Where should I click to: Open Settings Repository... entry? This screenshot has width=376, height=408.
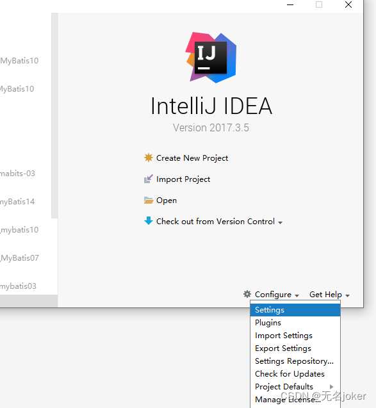295,361
